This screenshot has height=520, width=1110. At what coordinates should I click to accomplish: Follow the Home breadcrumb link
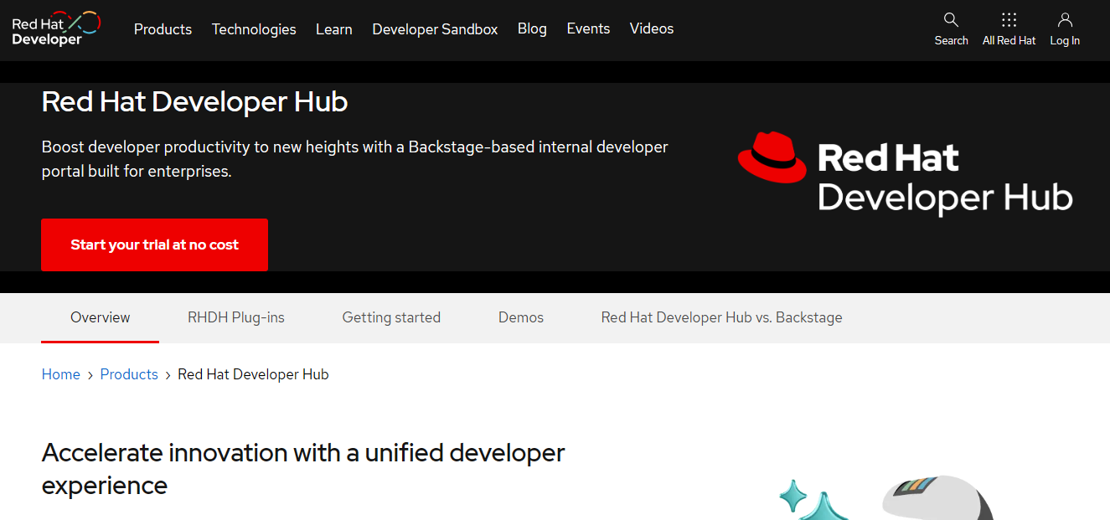click(x=61, y=374)
